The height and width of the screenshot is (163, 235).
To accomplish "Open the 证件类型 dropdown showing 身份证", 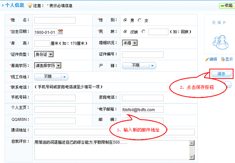I will point(44,54).
